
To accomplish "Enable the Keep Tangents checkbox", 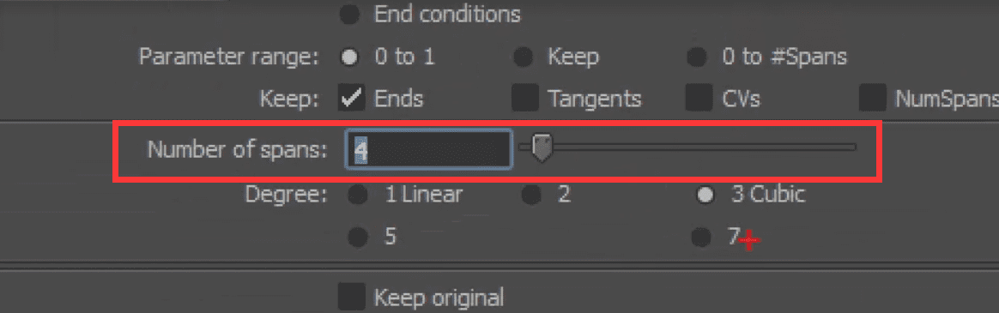I will coord(525,98).
